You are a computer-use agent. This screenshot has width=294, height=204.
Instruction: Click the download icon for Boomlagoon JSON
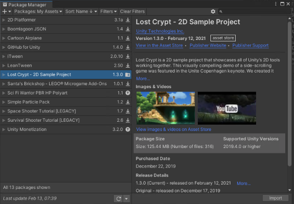[128, 29]
